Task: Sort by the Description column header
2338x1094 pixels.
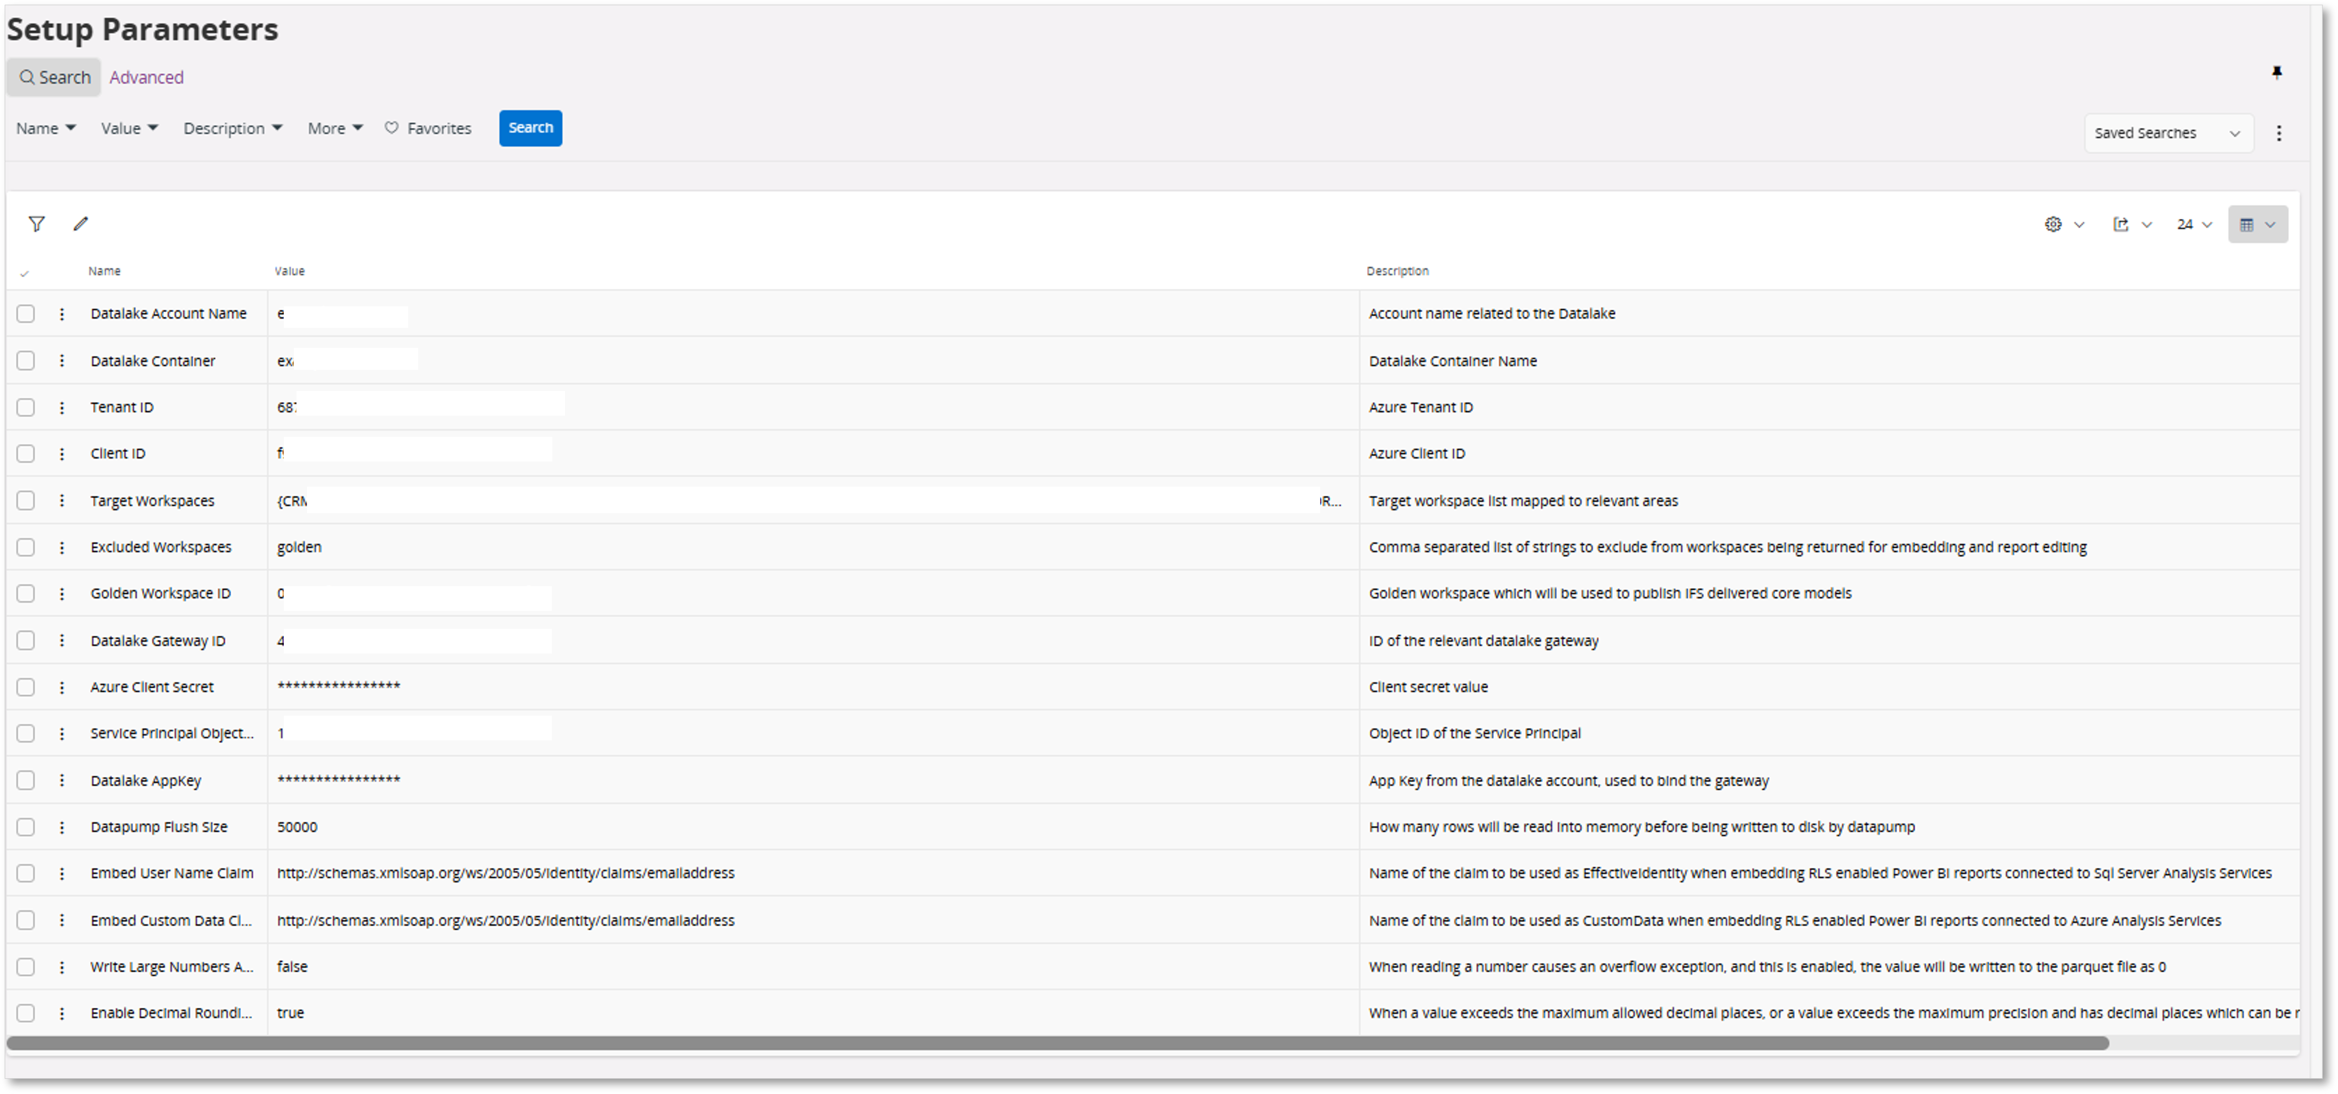Action: (x=1397, y=271)
